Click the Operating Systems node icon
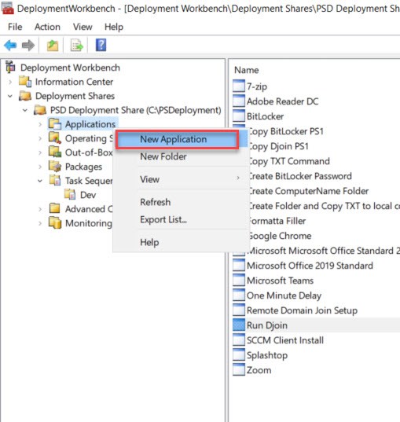The image size is (400, 422). [x=55, y=138]
